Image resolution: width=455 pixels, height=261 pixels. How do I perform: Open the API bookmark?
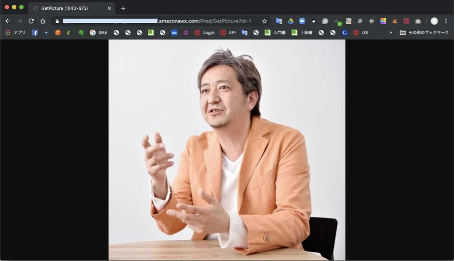[x=228, y=32]
